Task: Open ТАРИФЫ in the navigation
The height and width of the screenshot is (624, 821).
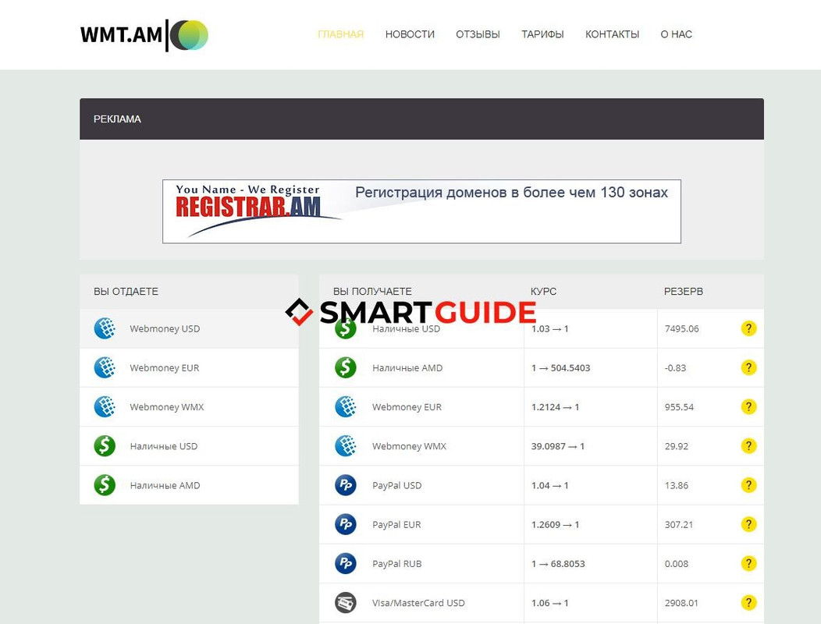Action: [x=542, y=34]
